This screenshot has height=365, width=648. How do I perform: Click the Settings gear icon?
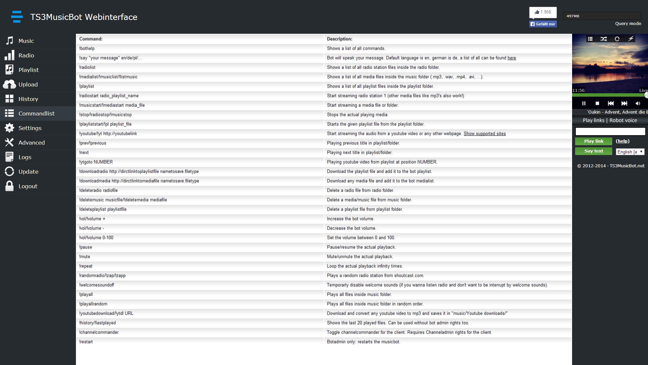click(9, 128)
